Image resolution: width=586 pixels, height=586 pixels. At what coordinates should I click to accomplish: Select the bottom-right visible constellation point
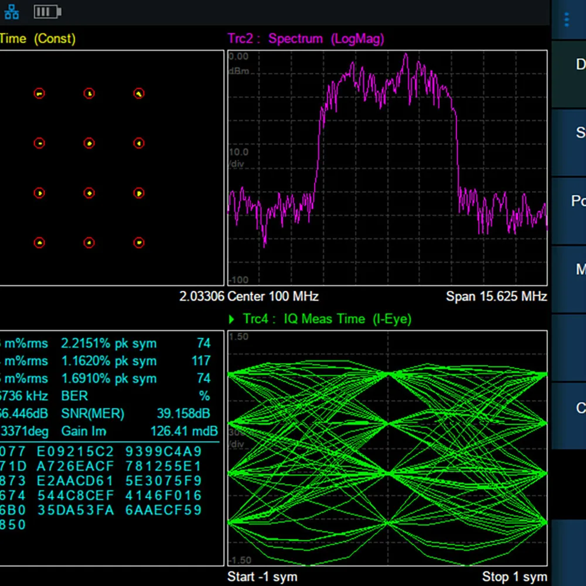[x=139, y=242]
